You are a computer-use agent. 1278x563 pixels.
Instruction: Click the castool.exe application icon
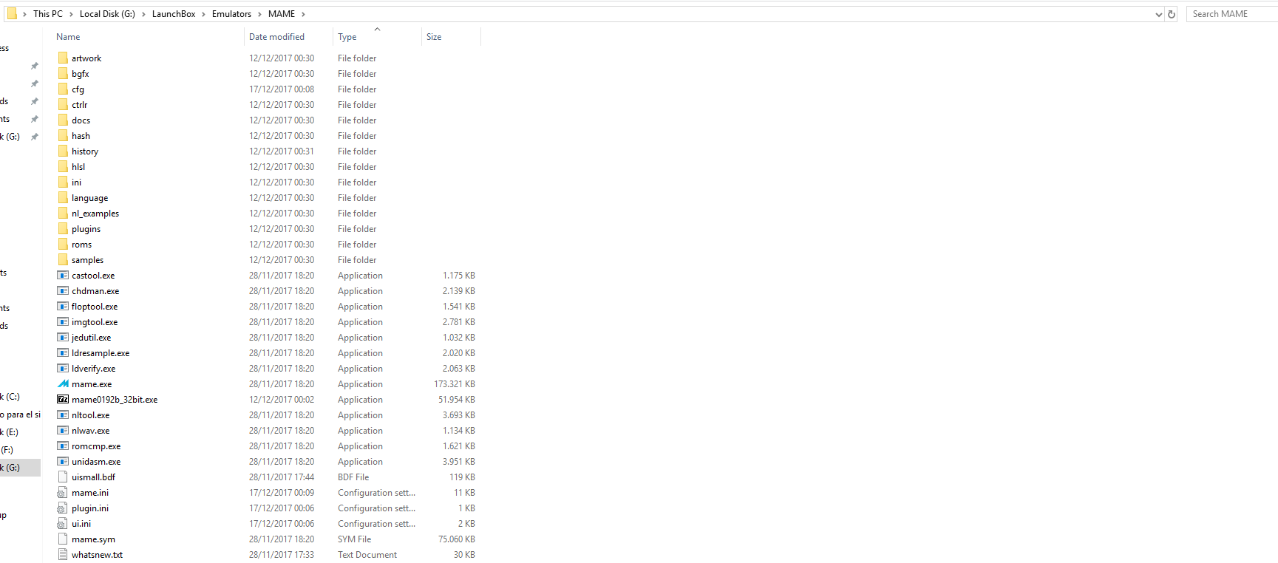63,275
